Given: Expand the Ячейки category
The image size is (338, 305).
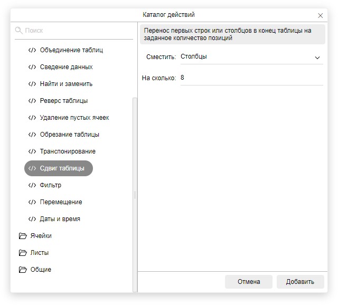Looking at the screenshot, I should (41, 236).
